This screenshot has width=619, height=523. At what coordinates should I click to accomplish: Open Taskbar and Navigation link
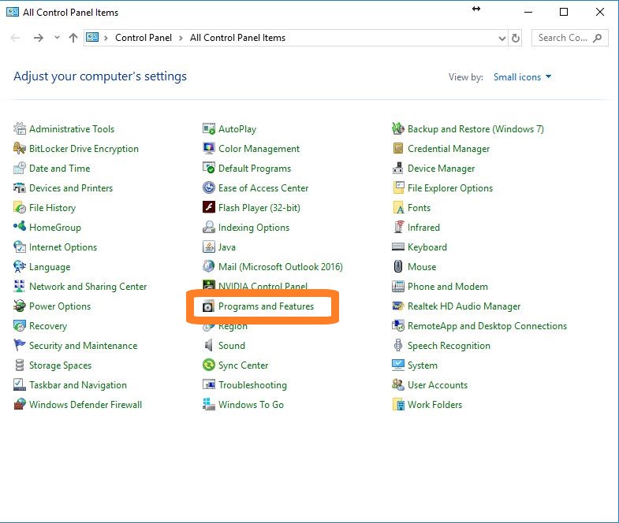tap(78, 385)
